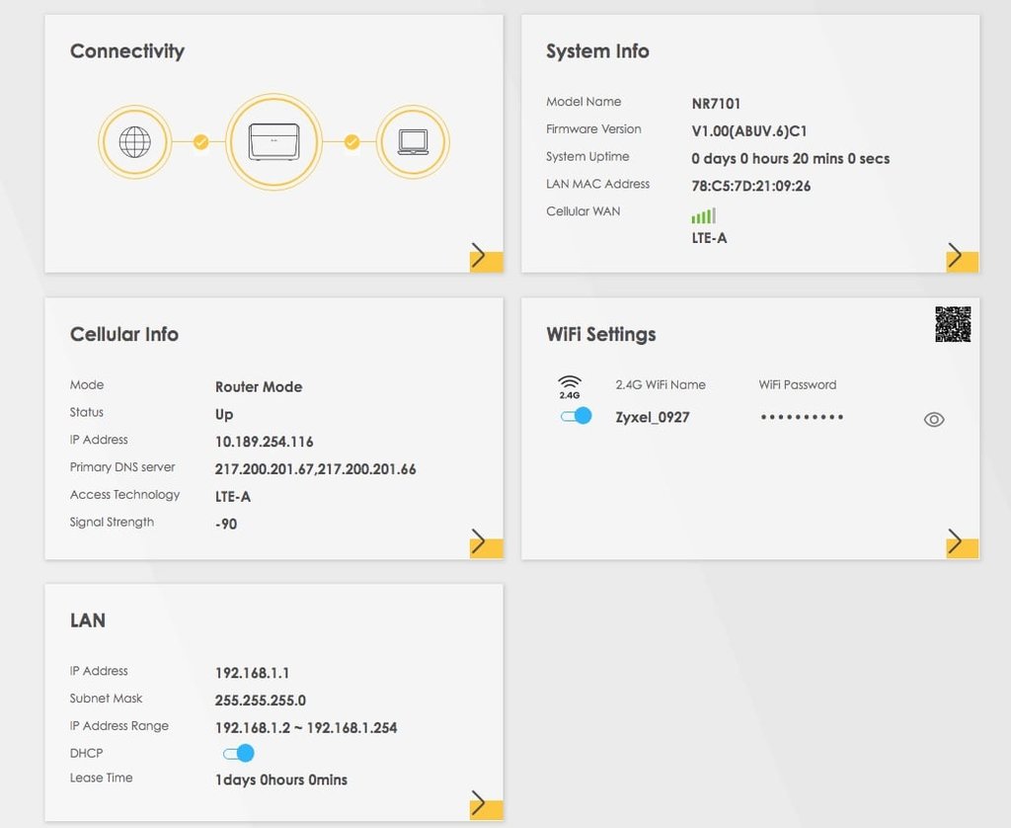Open the WiFi QR code
Viewport: 1011px width, 828px height.
pyautogui.click(x=953, y=324)
